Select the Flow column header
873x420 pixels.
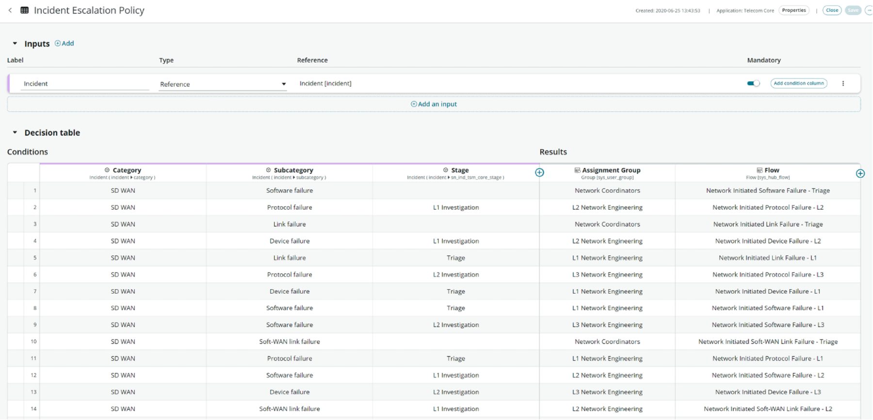(768, 173)
